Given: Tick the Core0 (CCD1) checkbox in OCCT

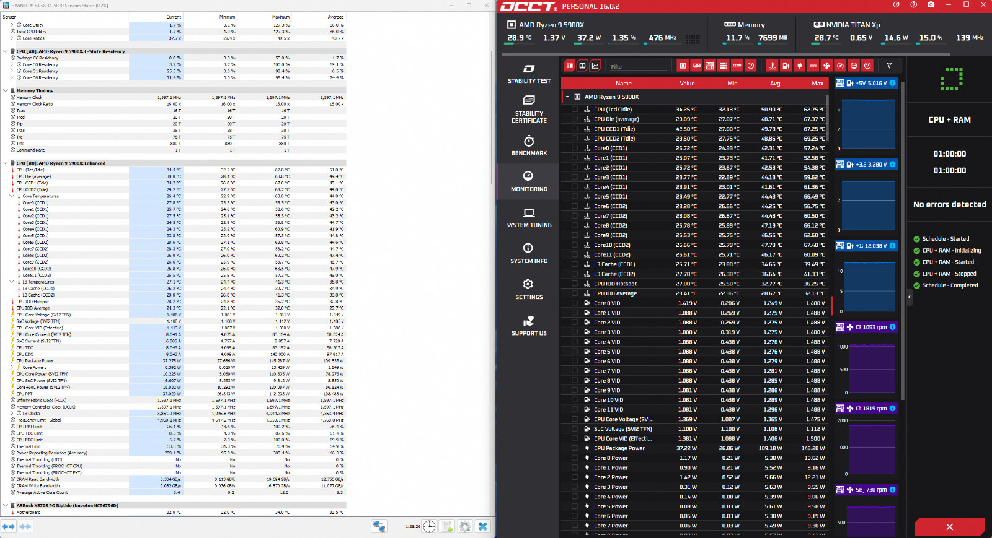Looking at the screenshot, I should [575, 149].
